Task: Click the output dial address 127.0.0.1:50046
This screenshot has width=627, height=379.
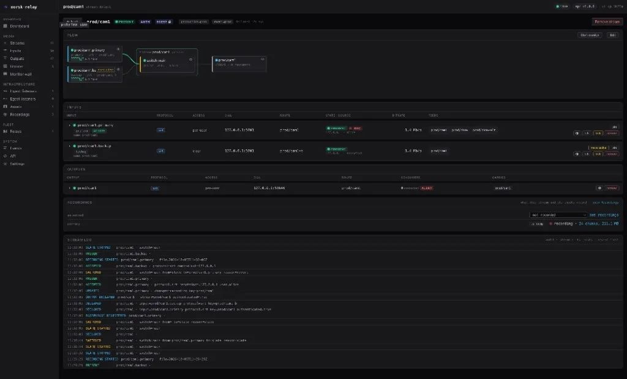Action: [x=269, y=188]
